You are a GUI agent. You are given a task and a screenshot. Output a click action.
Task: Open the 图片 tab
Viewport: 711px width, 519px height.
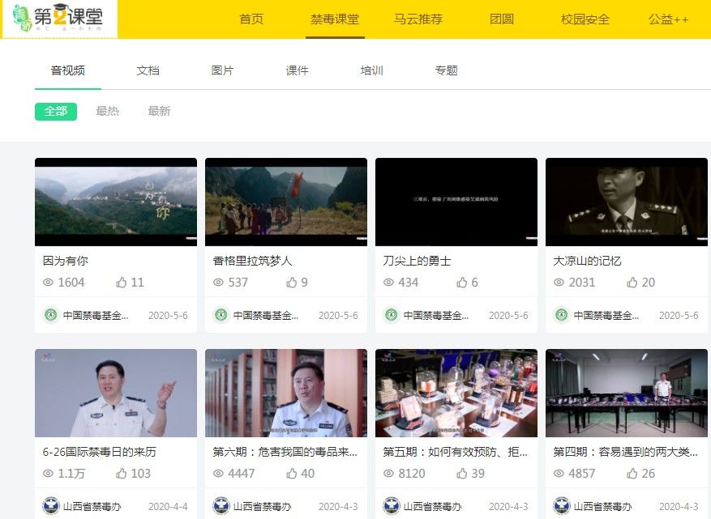coord(223,70)
